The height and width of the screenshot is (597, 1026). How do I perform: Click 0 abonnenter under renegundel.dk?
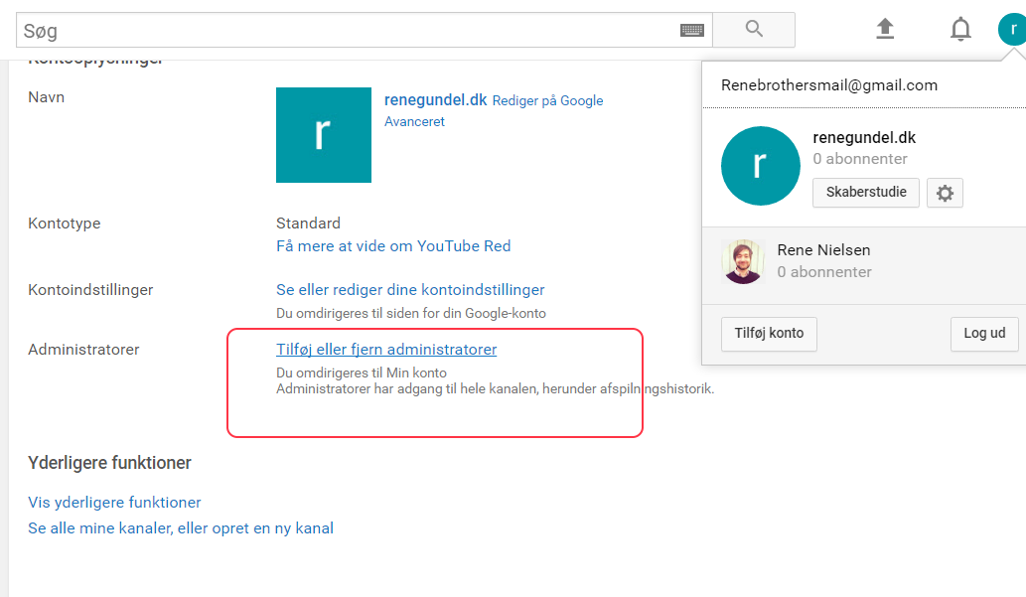pos(860,159)
